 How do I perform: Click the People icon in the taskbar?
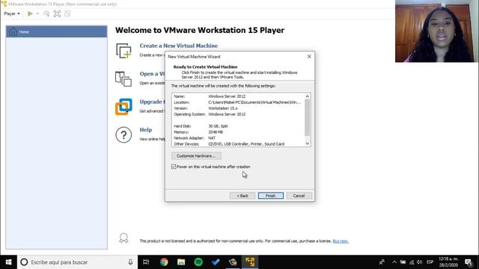(382, 262)
